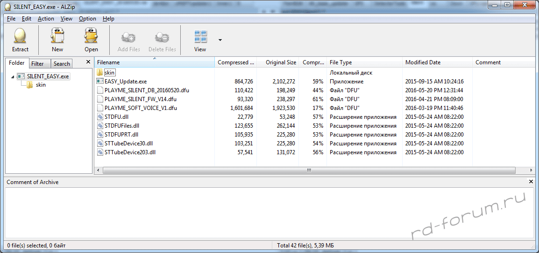
Task: Click the Open archive icon
Action: [91, 36]
